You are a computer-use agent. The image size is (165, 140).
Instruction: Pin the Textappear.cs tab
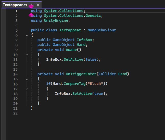click(x=32, y=5)
